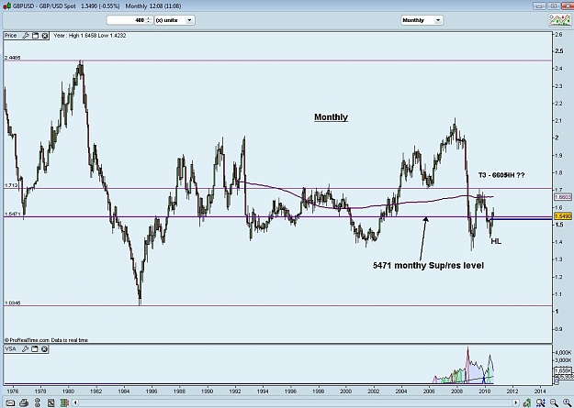This screenshot has width=574, height=408.
Task: Zoom out using magnifier minus icon
Action: [554, 402]
